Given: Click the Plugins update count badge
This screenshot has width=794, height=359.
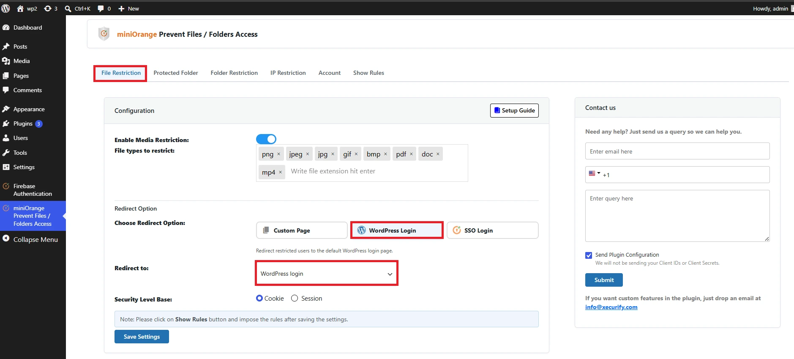Looking at the screenshot, I should [x=38, y=124].
